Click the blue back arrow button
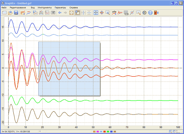 pyautogui.click(x=60, y=13)
